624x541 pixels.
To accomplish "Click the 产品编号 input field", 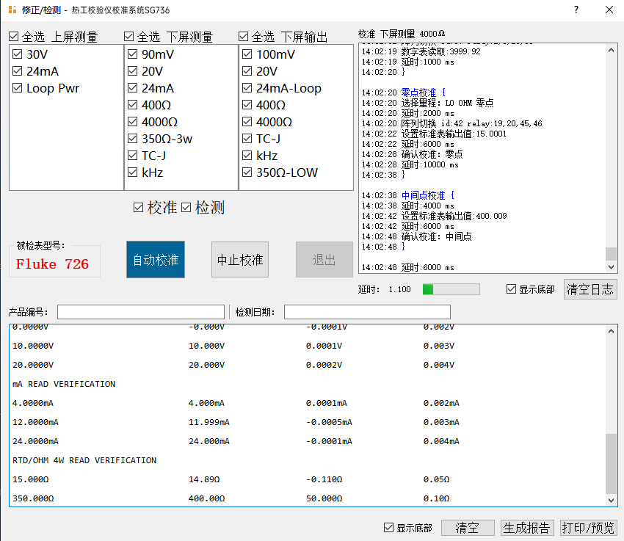I will click(x=141, y=312).
